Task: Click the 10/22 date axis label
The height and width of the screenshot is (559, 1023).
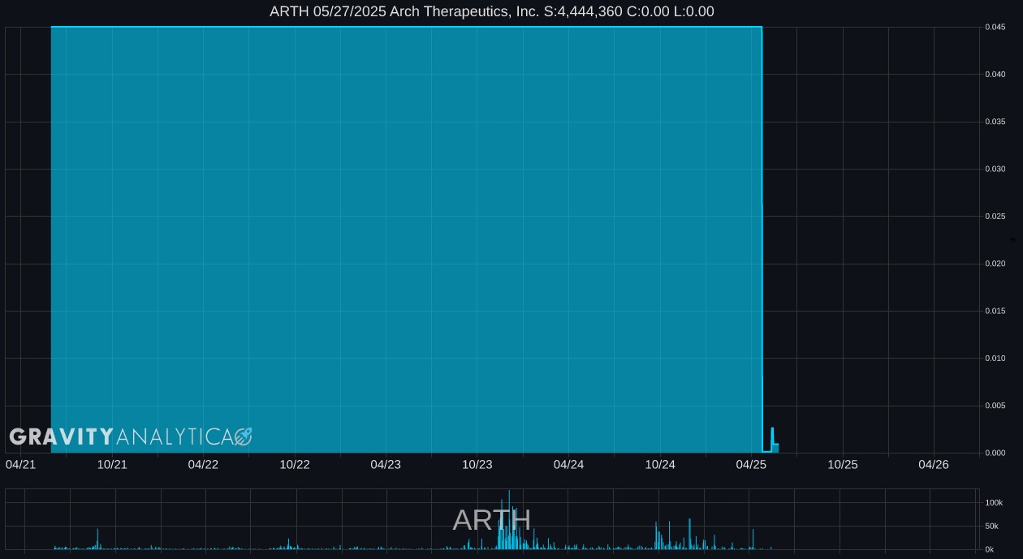Action: [x=295, y=464]
